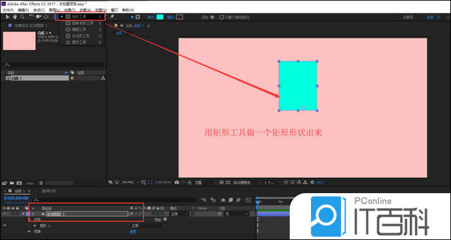Open the Active Camera view dropdown
Viewport: 451px width, 240px height.
[247, 182]
